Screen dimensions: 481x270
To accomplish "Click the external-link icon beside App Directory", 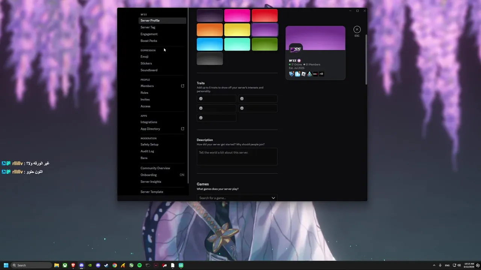I will (183, 129).
